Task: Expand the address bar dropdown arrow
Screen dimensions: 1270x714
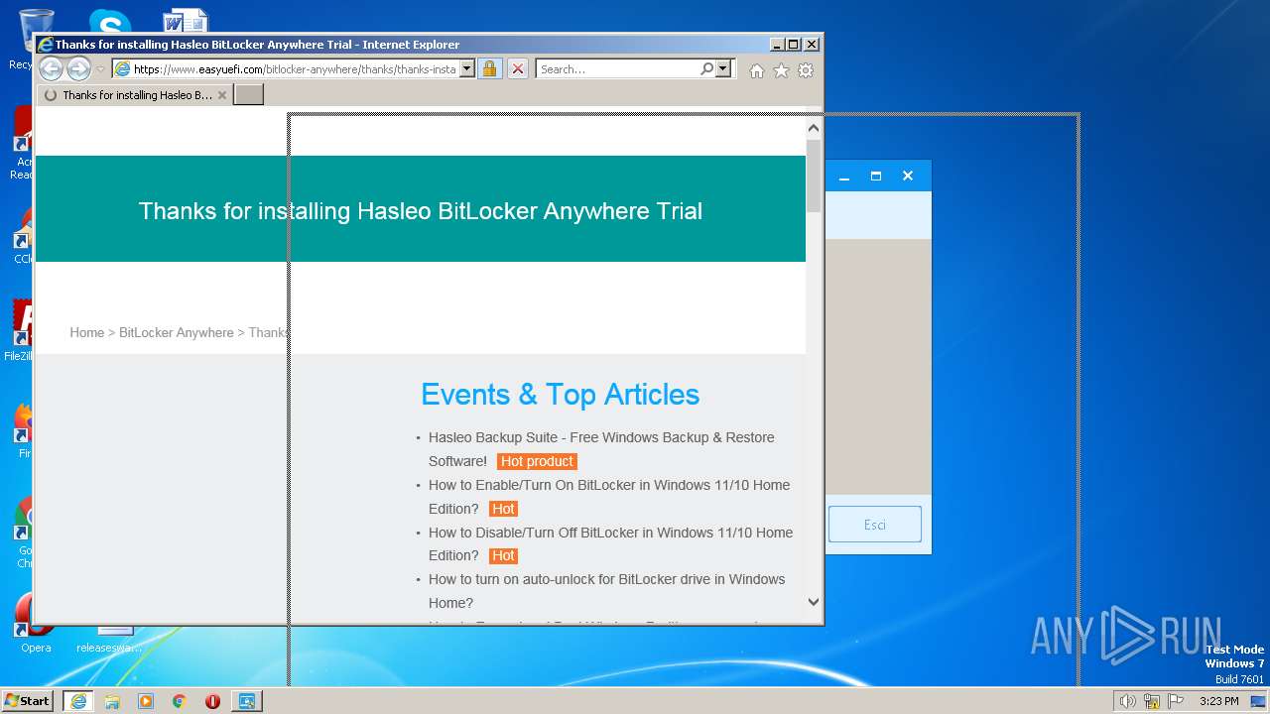Action: coord(466,69)
